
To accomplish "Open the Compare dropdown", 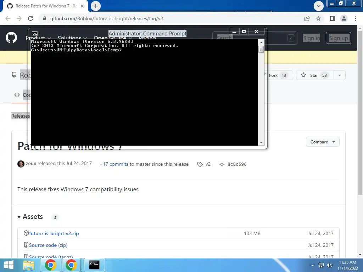I will pos(323,142).
